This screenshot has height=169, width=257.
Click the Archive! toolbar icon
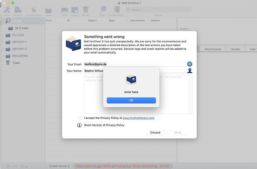18,10
